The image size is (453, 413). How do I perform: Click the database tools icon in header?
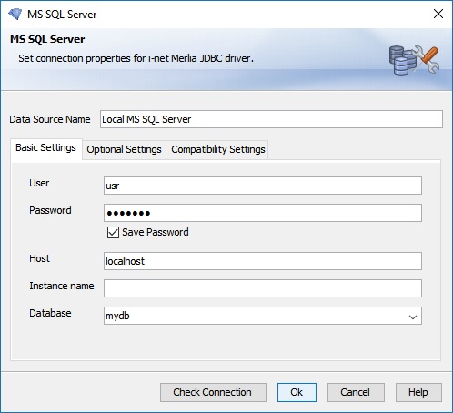pyautogui.click(x=414, y=60)
